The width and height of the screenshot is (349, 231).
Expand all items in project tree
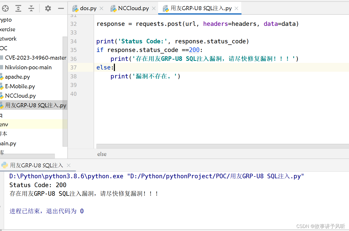click(x=18, y=8)
